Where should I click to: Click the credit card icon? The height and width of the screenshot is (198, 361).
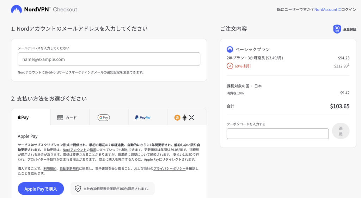(60, 117)
